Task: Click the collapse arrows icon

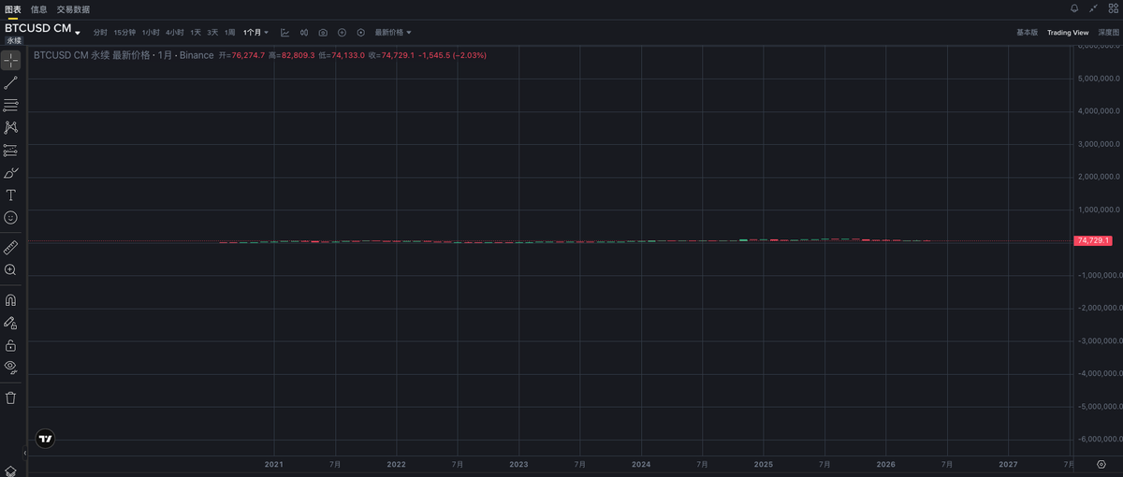Action: pos(1094,8)
